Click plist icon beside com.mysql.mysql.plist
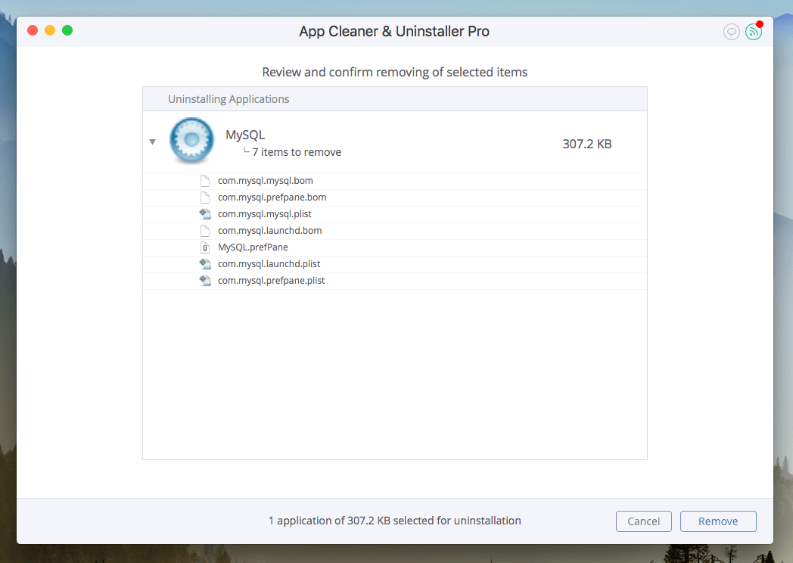793x563 pixels. click(205, 214)
